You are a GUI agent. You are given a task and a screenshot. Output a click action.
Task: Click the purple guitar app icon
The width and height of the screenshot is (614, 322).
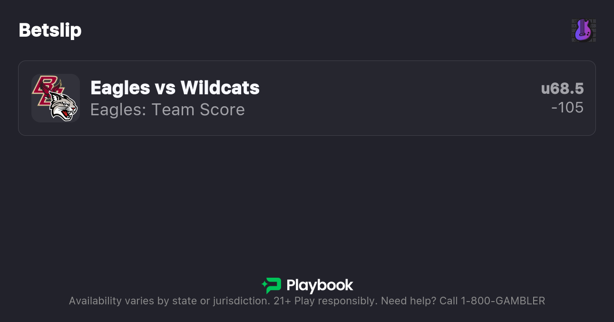click(584, 30)
